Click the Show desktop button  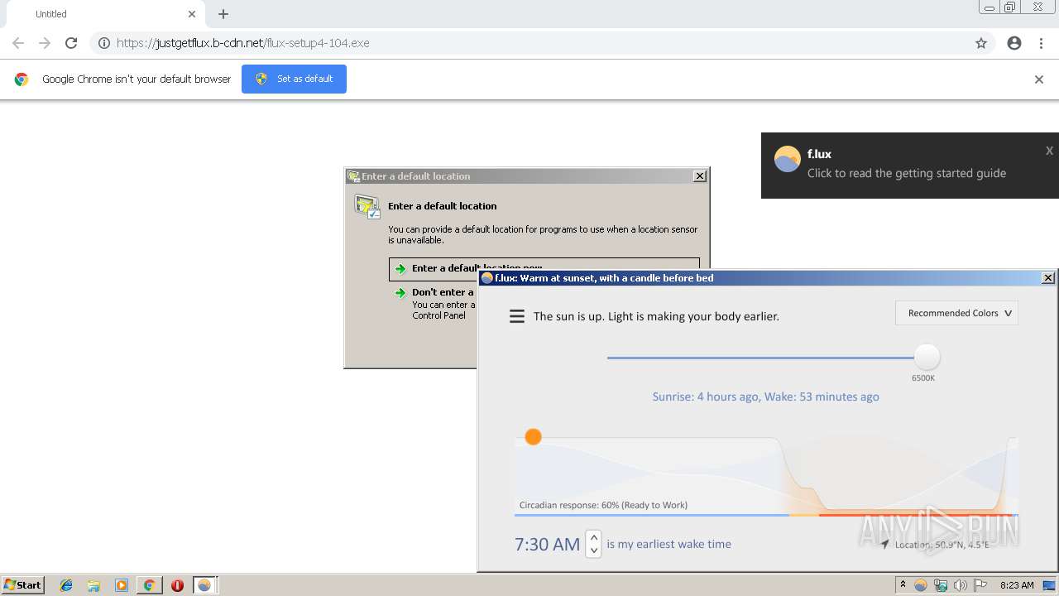click(x=1049, y=585)
